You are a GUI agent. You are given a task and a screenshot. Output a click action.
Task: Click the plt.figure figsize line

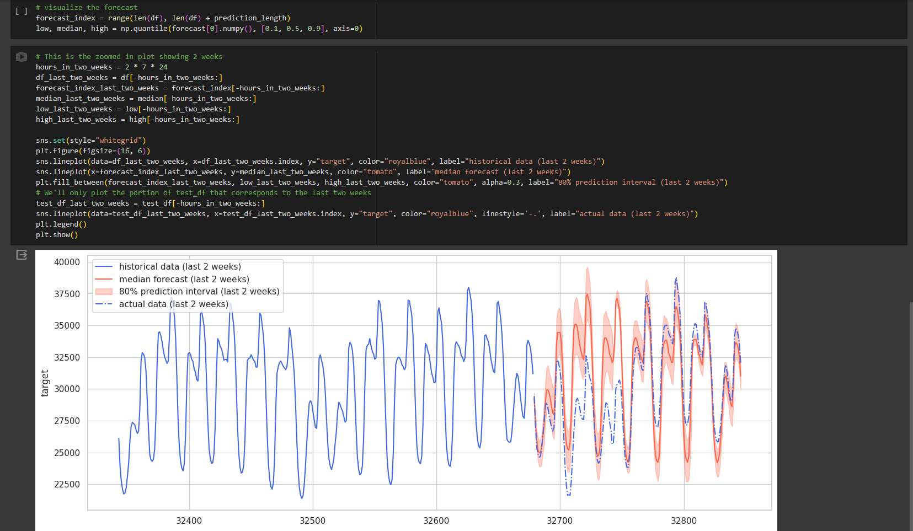tap(93, 151)
